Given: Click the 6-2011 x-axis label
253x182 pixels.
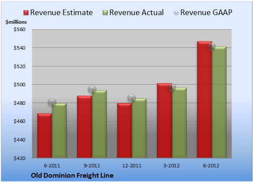Looking at the screenshot, I should click(52, 166).
